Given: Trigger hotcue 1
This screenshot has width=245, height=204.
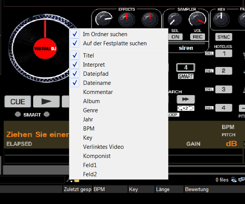Looking at the screenshot, I should [224, 53].
